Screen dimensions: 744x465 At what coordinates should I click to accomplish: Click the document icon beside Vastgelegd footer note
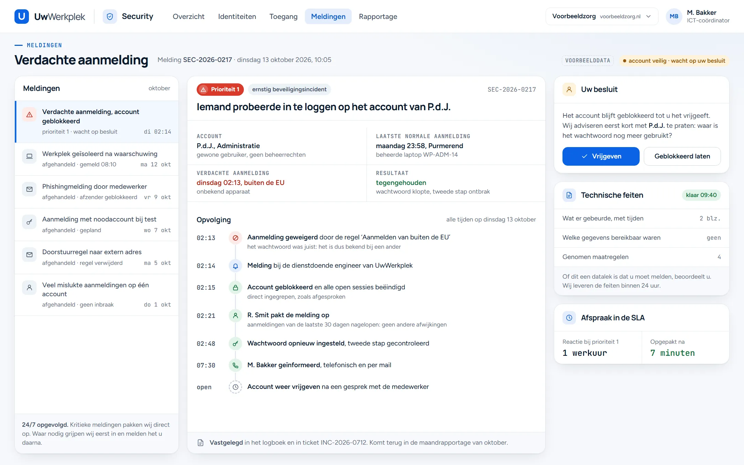click(x=200, y=443)
